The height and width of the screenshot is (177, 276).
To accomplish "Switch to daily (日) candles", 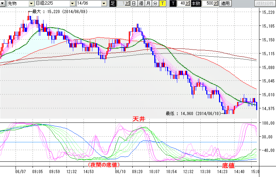I will [x=133, y=4].
